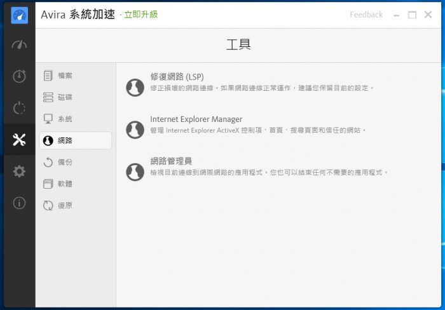Open the gauge status page in sidebar
The image size is (445, 310).
[x=19, y=45]
